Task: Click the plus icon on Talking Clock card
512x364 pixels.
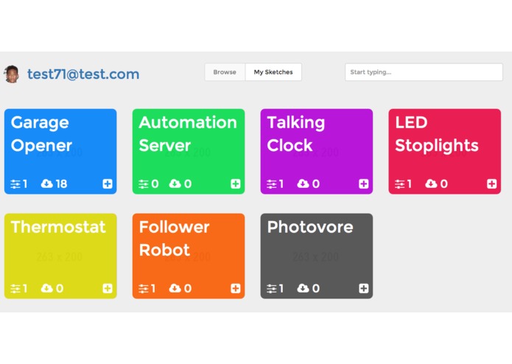Action: click(364, 183)
